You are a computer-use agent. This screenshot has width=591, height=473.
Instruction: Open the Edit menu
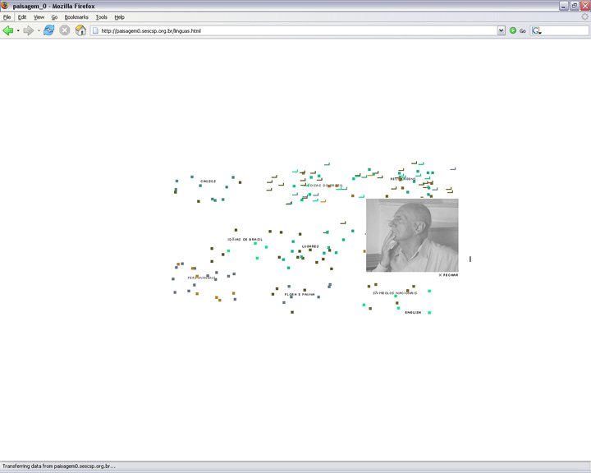pyautogui.click(x=22, y=17)
